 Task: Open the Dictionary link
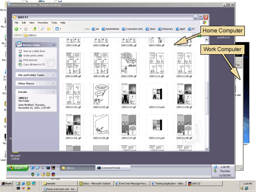165,29
